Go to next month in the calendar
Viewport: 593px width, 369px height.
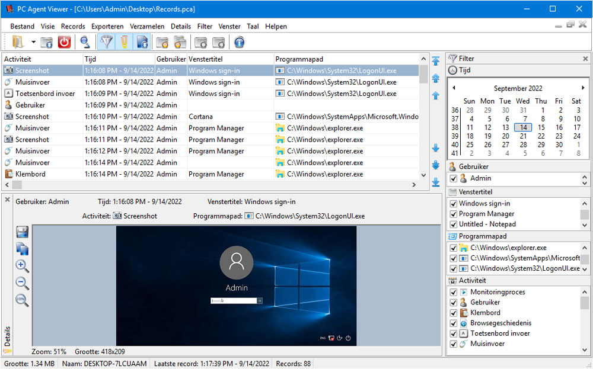click(x=583, y=88)
